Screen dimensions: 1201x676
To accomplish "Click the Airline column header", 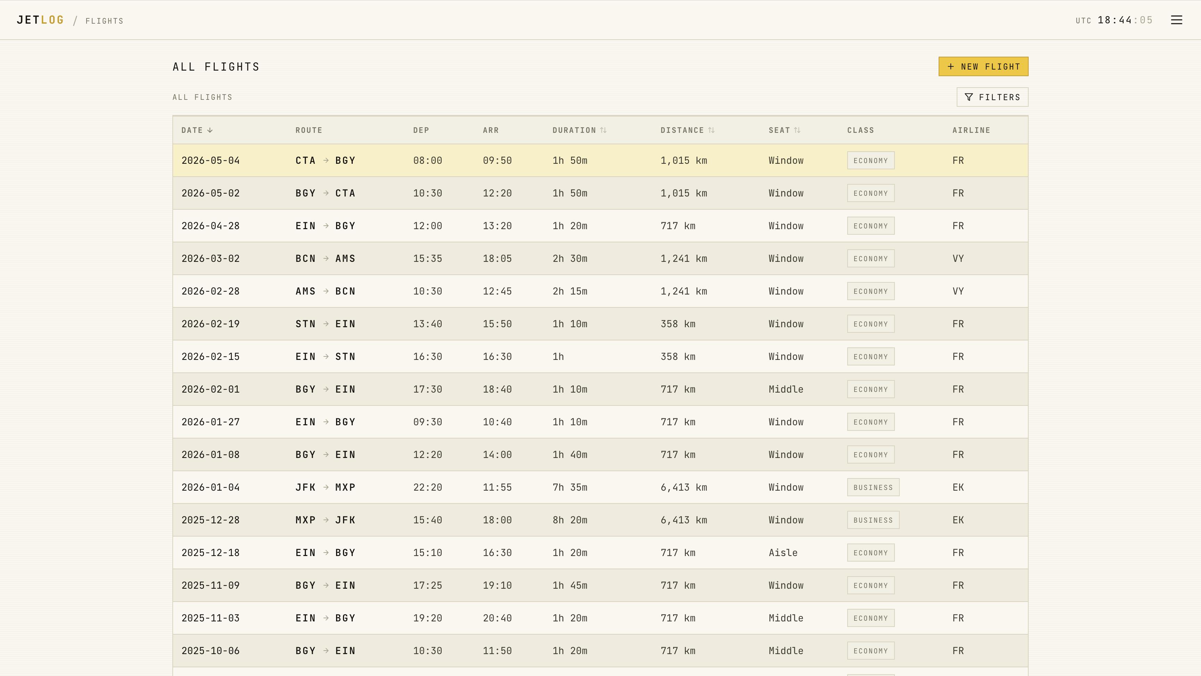I will (971, 130).
